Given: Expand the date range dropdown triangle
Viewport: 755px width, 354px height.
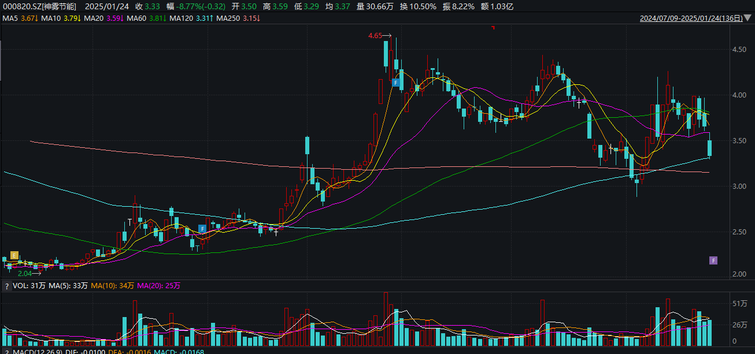Looking at the screenshot, I should pos(748,18).
